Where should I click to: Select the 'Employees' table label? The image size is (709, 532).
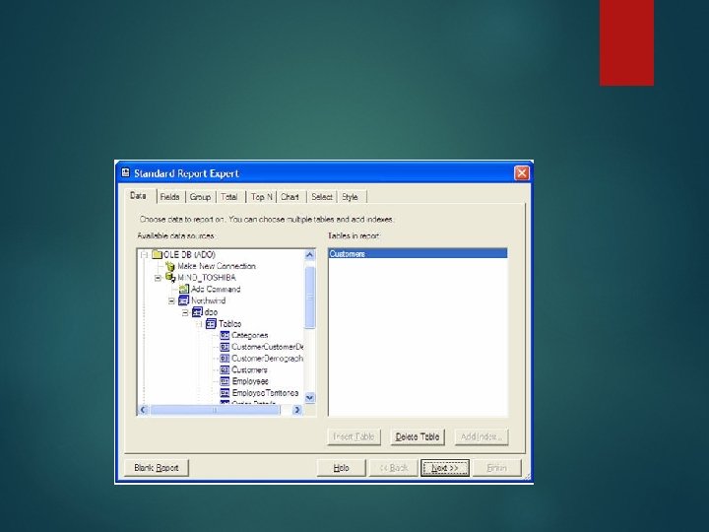click(x=250, y=381)
